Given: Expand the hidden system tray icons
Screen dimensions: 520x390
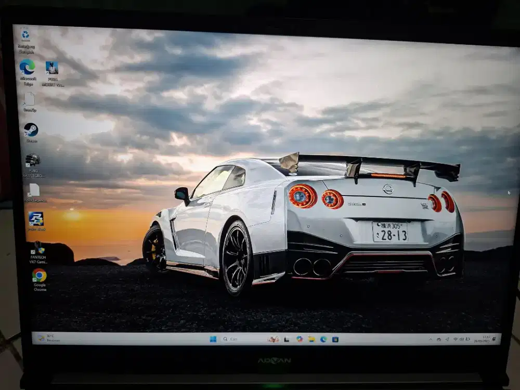Looking at the screenshot, I should tap(431, 339).
